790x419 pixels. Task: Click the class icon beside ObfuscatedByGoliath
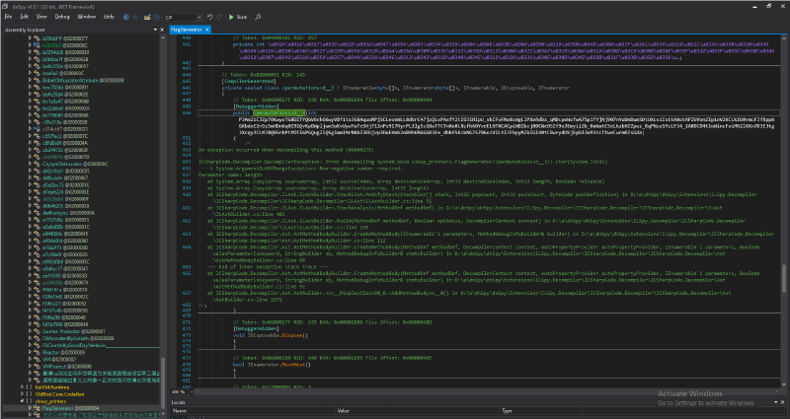pos(37,338)
